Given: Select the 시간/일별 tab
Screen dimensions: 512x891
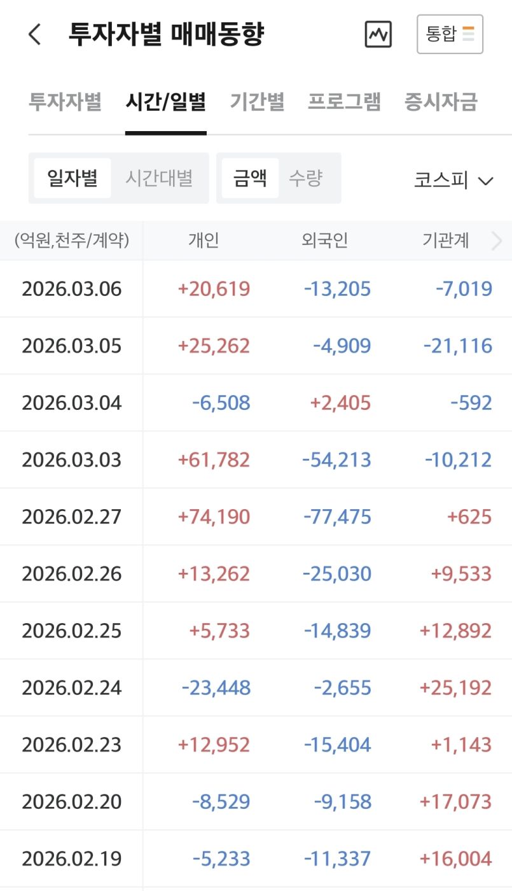Looking at the screenshot, I should point(165,102).
